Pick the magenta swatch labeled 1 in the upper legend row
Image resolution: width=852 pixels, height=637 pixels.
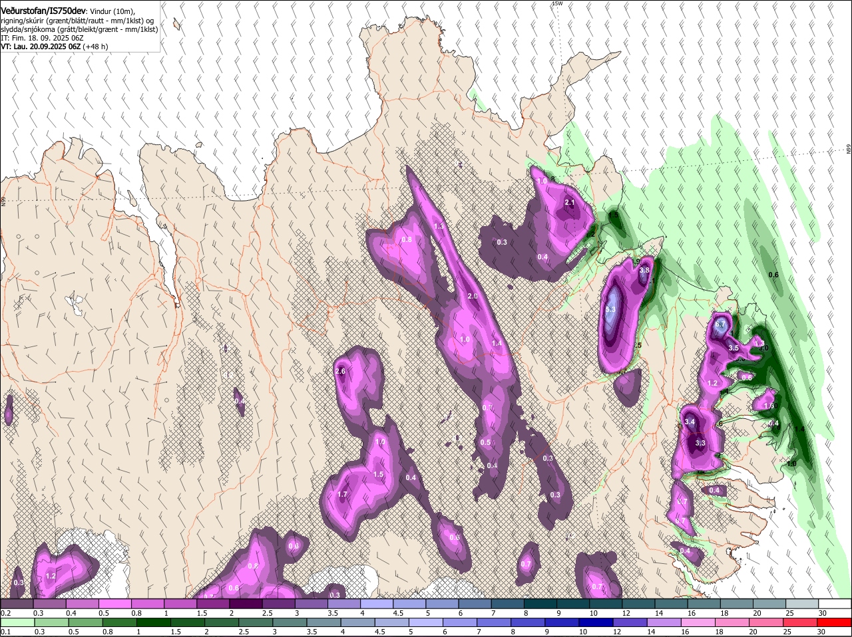tap(180, 604)
